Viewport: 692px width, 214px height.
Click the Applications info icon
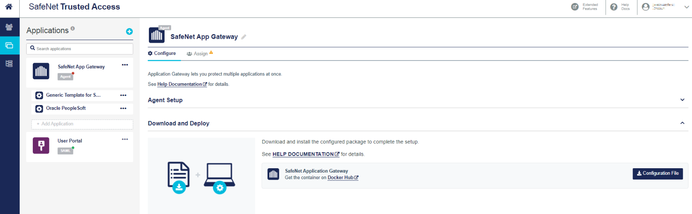72,28
